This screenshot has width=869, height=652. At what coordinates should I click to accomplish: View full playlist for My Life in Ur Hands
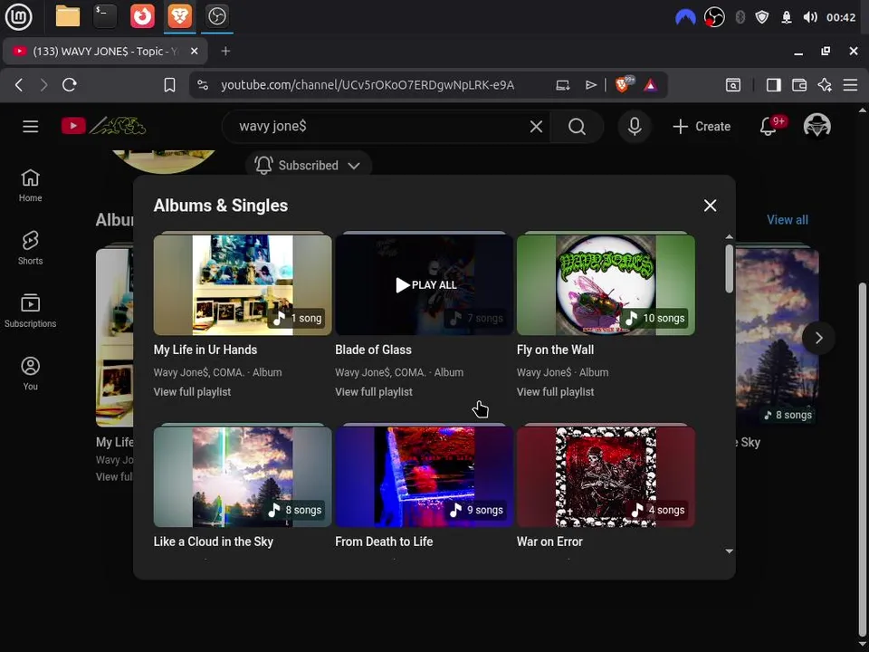pyautogui.click(x=192, y=392)
